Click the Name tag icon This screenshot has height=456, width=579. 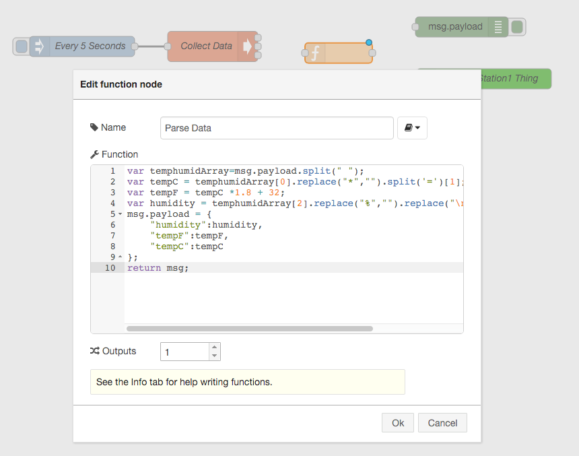[x=94, y=127]
